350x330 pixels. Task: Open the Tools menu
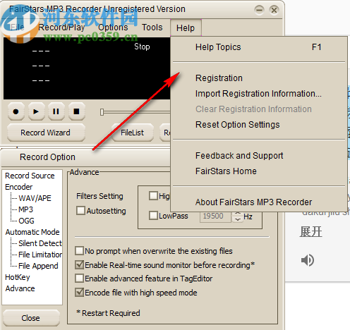tap(152, 28)
